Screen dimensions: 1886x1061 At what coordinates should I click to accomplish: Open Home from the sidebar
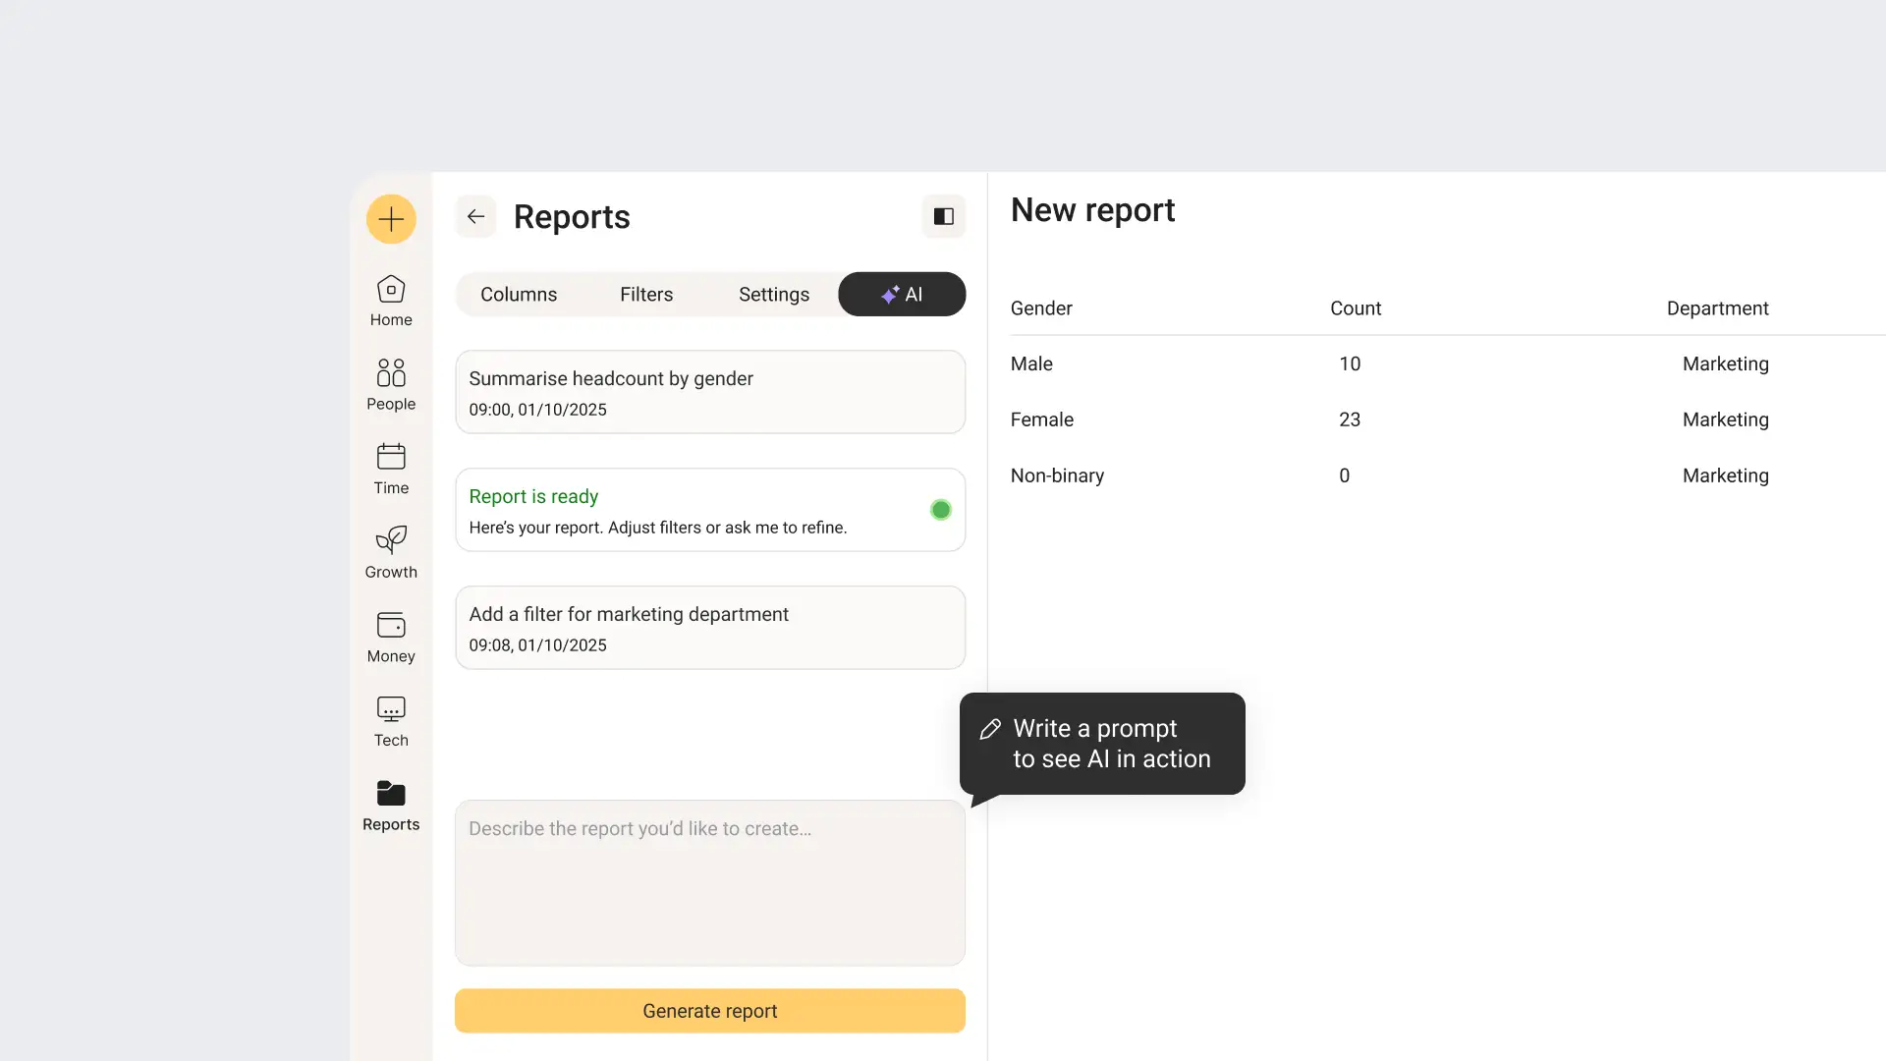click(391, 290)
